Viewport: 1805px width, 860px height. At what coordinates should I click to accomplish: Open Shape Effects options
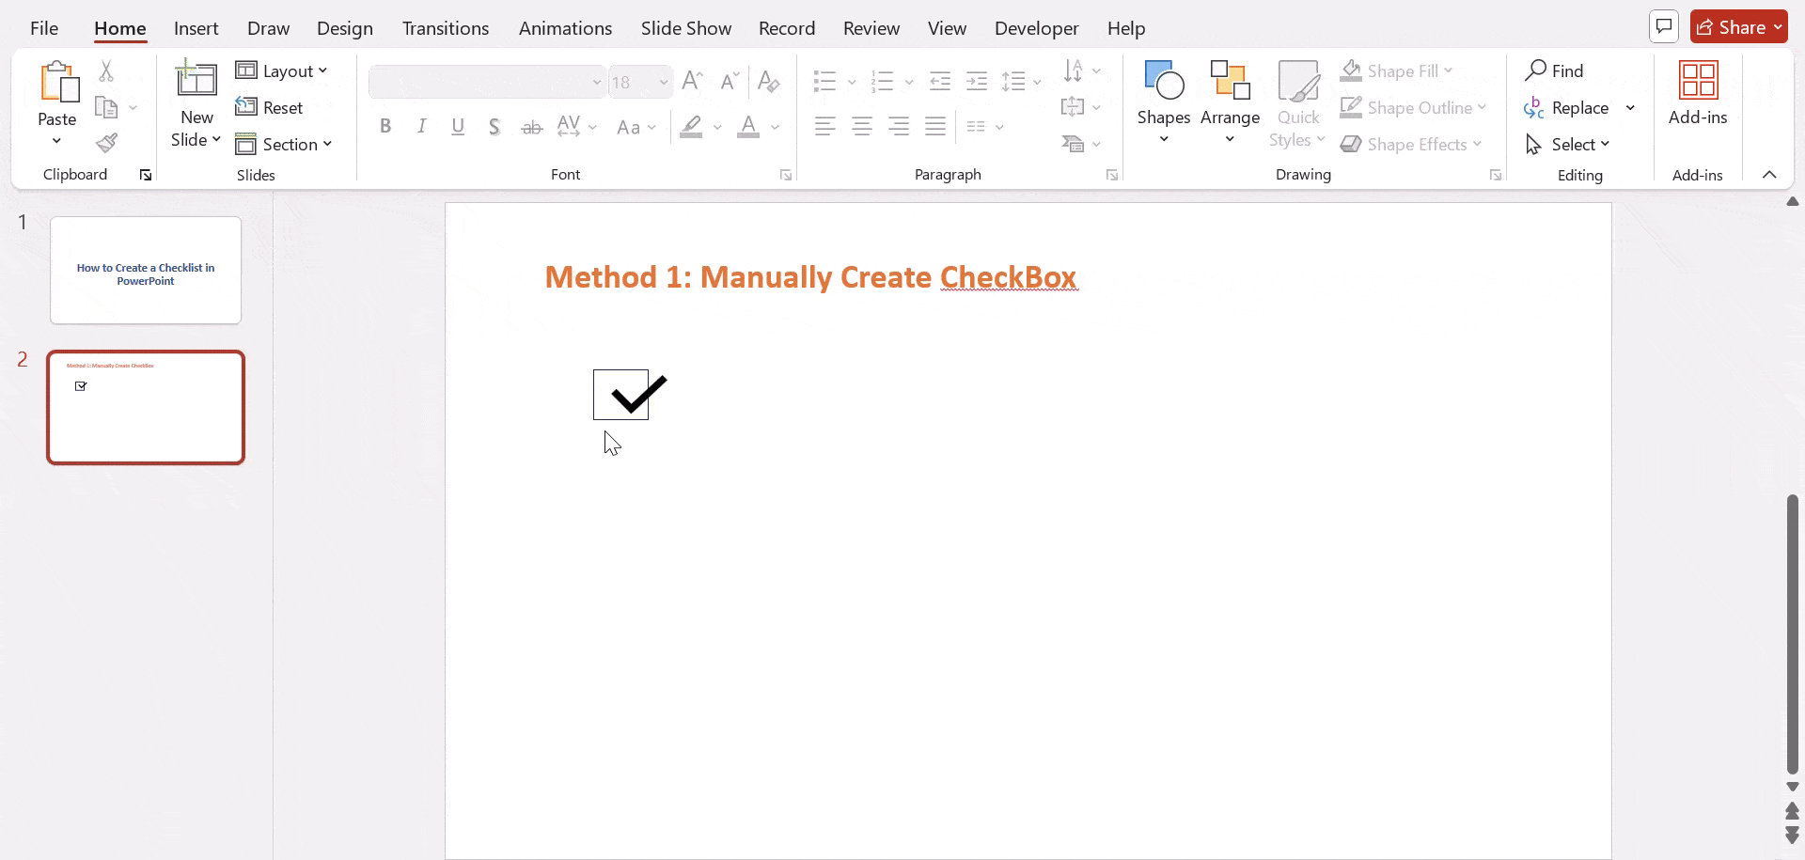coord(1412,144)
